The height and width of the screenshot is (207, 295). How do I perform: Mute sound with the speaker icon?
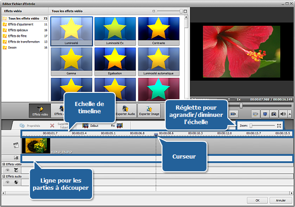point(282,115)
